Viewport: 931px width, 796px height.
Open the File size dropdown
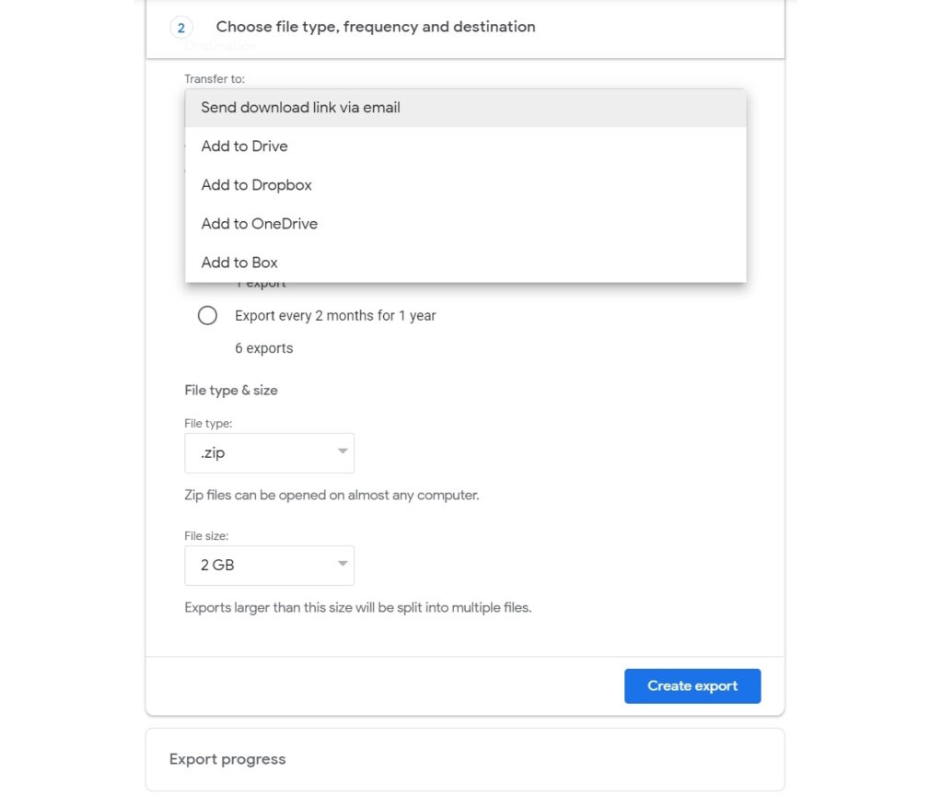pos(269,565)
